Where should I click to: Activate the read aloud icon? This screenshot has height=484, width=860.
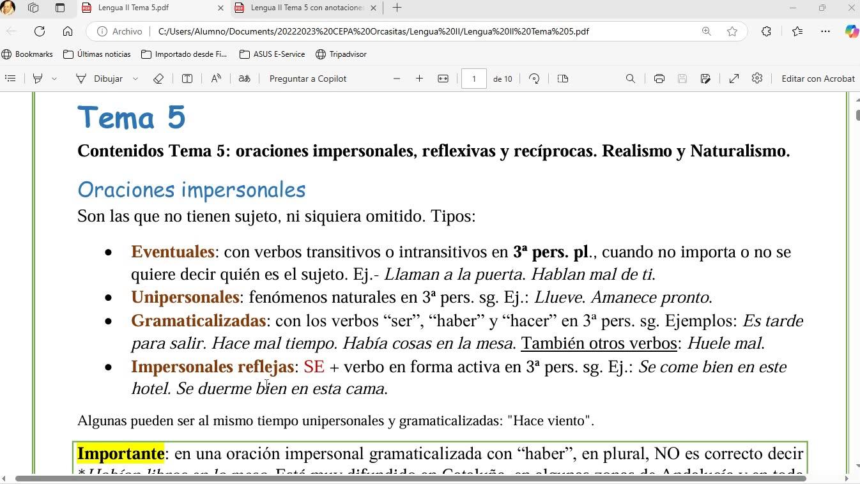(216, 79)
